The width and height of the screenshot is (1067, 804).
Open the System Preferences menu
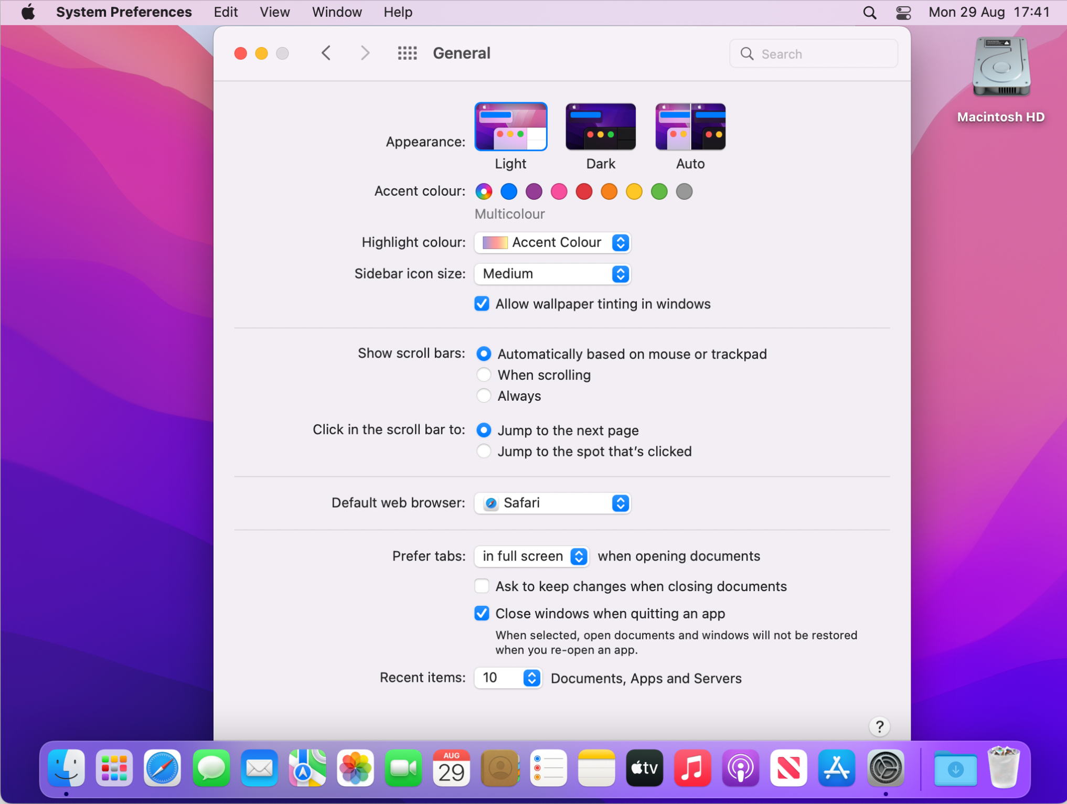click(124, 12)
